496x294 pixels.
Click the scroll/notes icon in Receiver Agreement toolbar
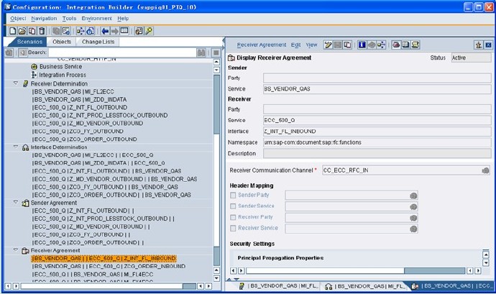[x=415, y=45]
